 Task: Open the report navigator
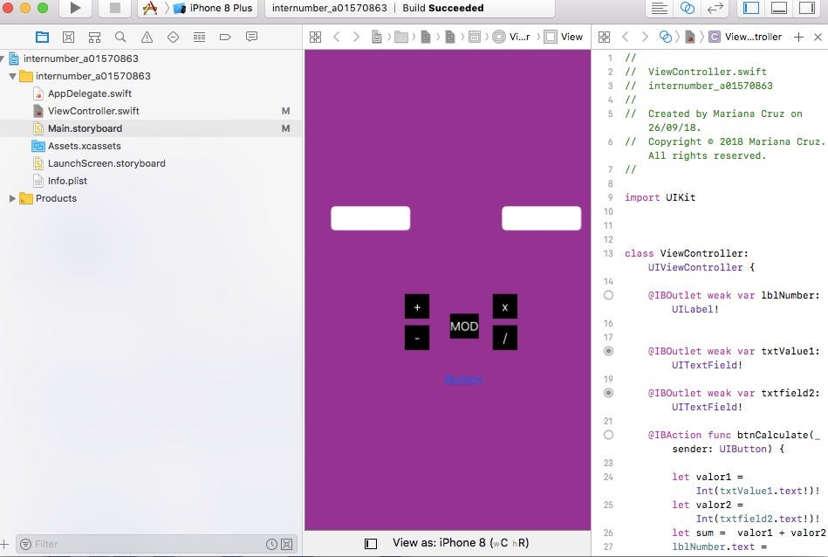coord(251,37)
